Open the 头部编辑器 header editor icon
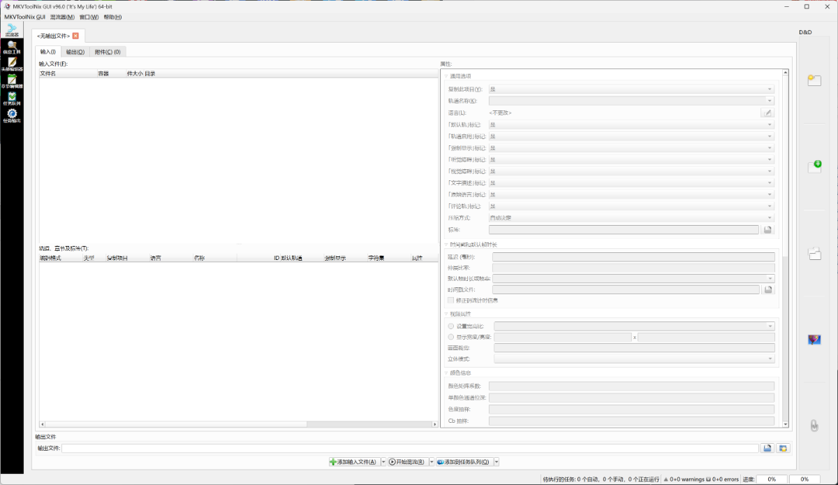The height and width of the screenshot is (485, 838). point(12,64)
